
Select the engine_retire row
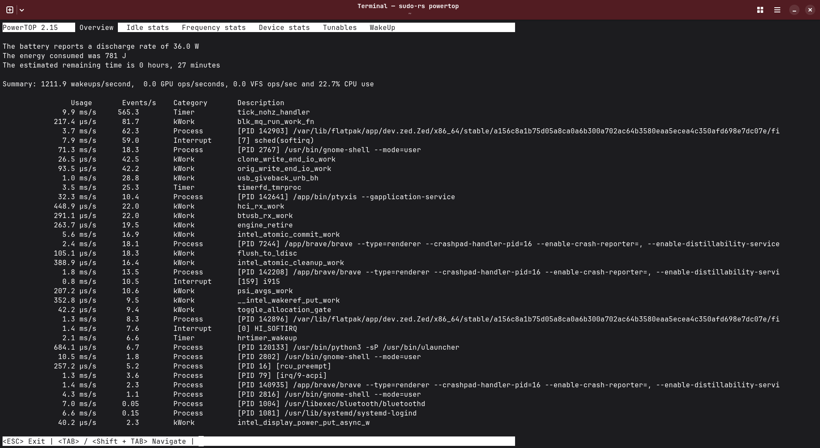click(173, 225)
